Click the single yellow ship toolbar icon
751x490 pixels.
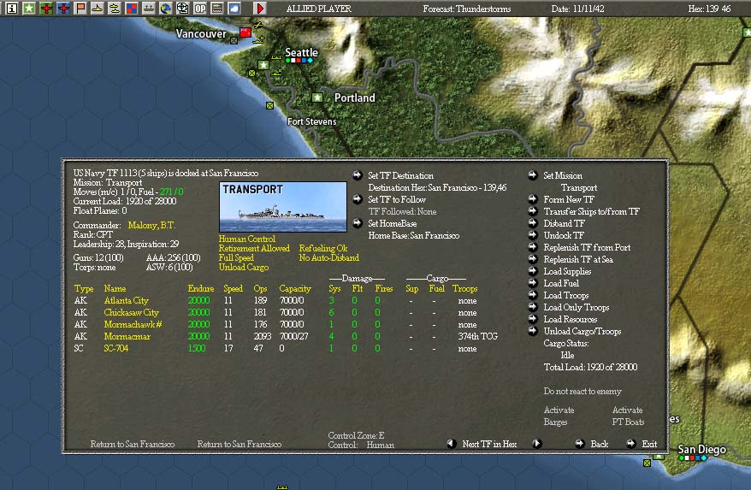point(98,9)
